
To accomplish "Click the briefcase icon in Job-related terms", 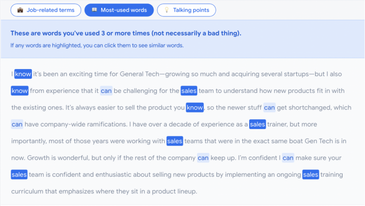I will (20, 10).
